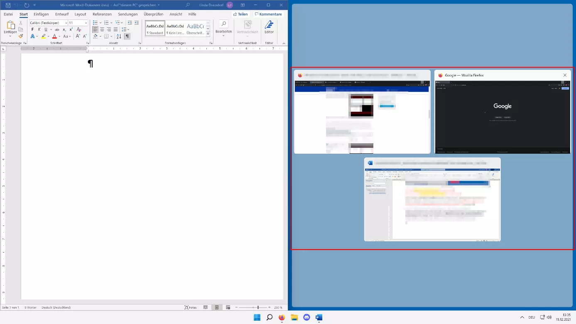The image size is (576, 324).
Task: Open taskbar Search magnifier
Action: 270,317
